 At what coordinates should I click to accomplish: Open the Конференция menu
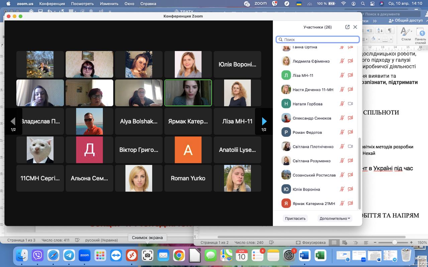point(52,4)
